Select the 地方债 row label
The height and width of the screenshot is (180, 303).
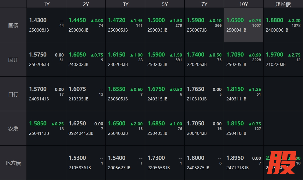[x=13, y=163]
